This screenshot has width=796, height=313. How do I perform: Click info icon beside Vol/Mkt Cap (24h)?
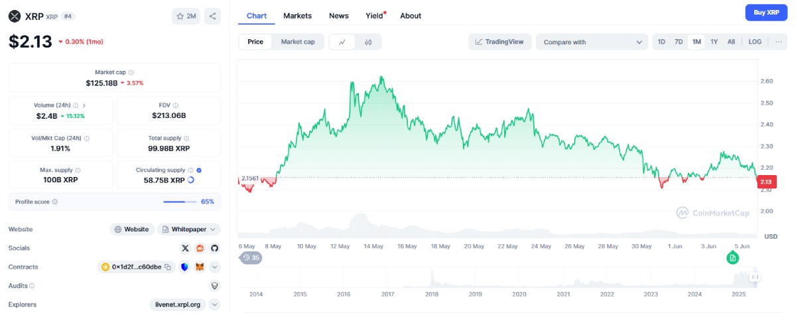86,138
